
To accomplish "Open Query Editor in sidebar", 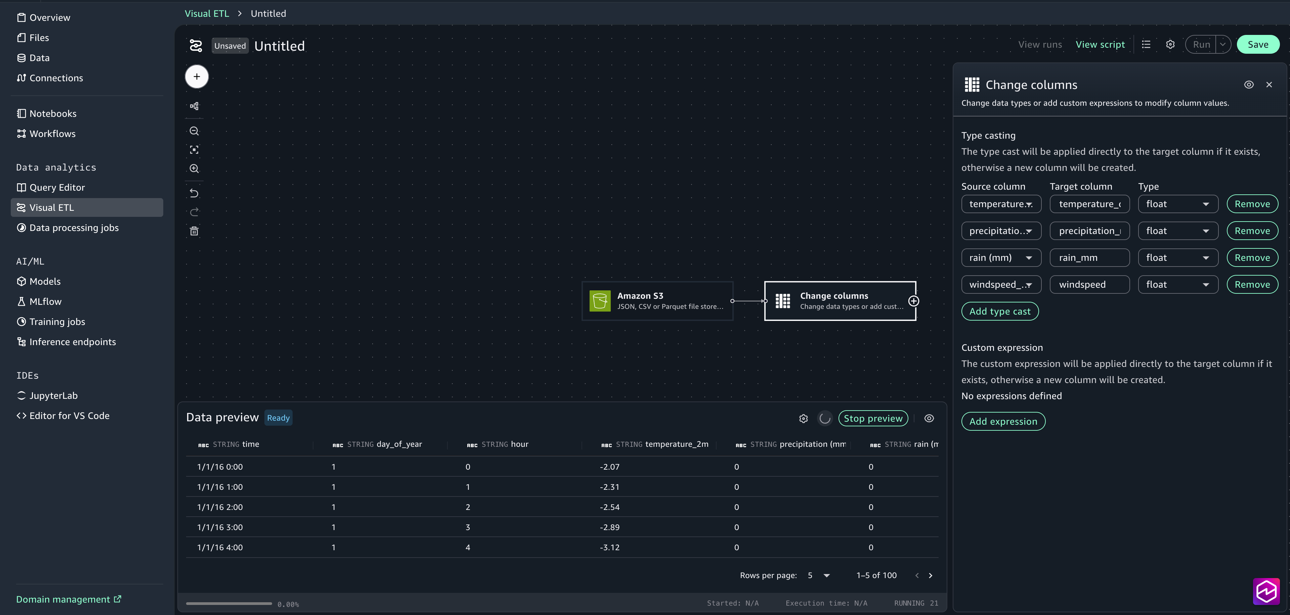I will 57,188.
